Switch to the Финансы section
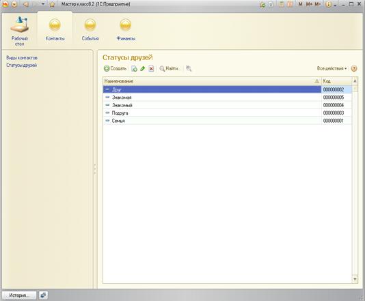This screenshot has width=365, height=301. [x=126, y=30]
